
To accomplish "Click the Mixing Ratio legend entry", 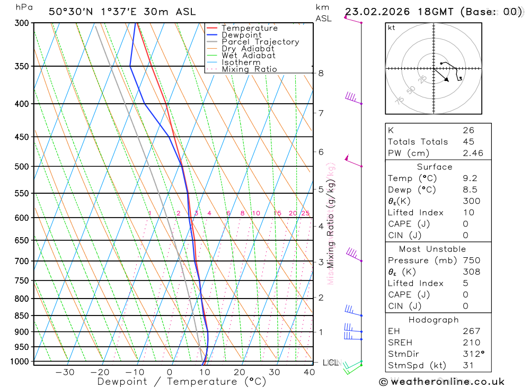I will 249,69.
